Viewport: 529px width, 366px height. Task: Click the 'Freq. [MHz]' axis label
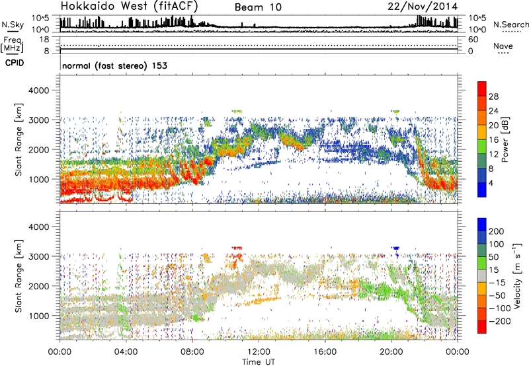tap(12, 44)
